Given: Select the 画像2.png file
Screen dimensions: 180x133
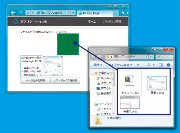Looking at the screenshot, I should click(x=130, y=105).
